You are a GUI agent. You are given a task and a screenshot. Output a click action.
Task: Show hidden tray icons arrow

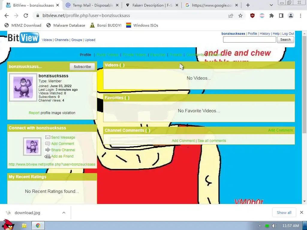260,226
